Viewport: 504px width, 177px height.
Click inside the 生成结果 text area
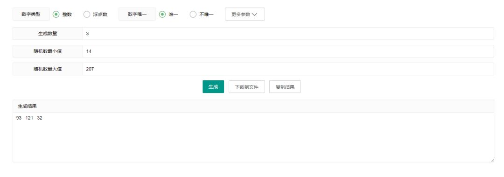[253, 137]
